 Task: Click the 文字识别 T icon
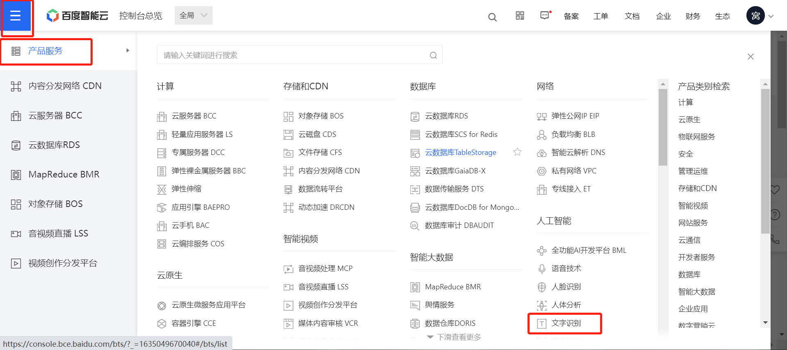tap(542, 323)
